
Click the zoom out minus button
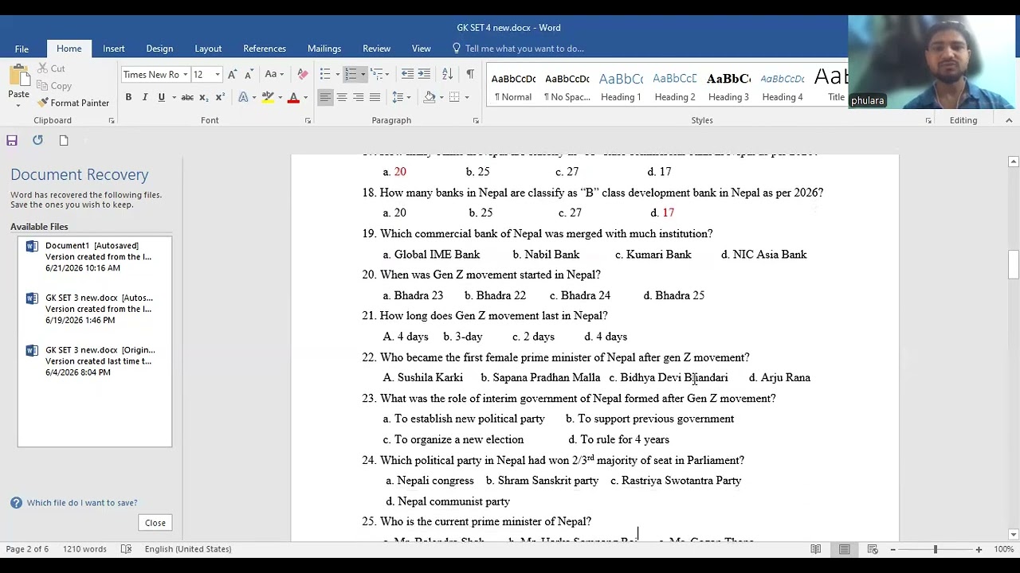(x=892, y=549)
